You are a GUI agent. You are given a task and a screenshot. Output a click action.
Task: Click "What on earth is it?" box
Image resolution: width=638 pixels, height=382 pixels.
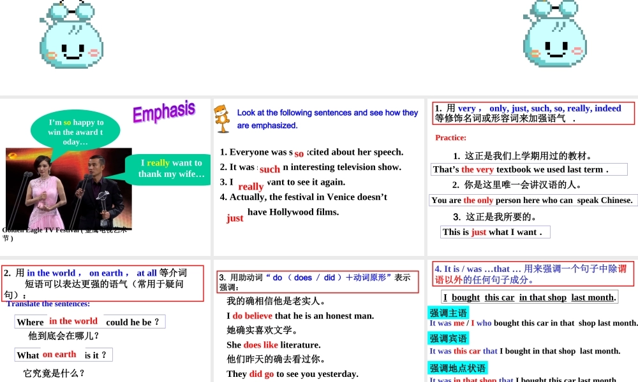tap(63, 355)
